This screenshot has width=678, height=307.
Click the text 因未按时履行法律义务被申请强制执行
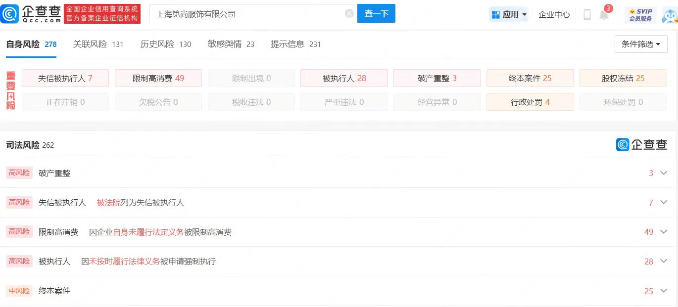(148, 262)
